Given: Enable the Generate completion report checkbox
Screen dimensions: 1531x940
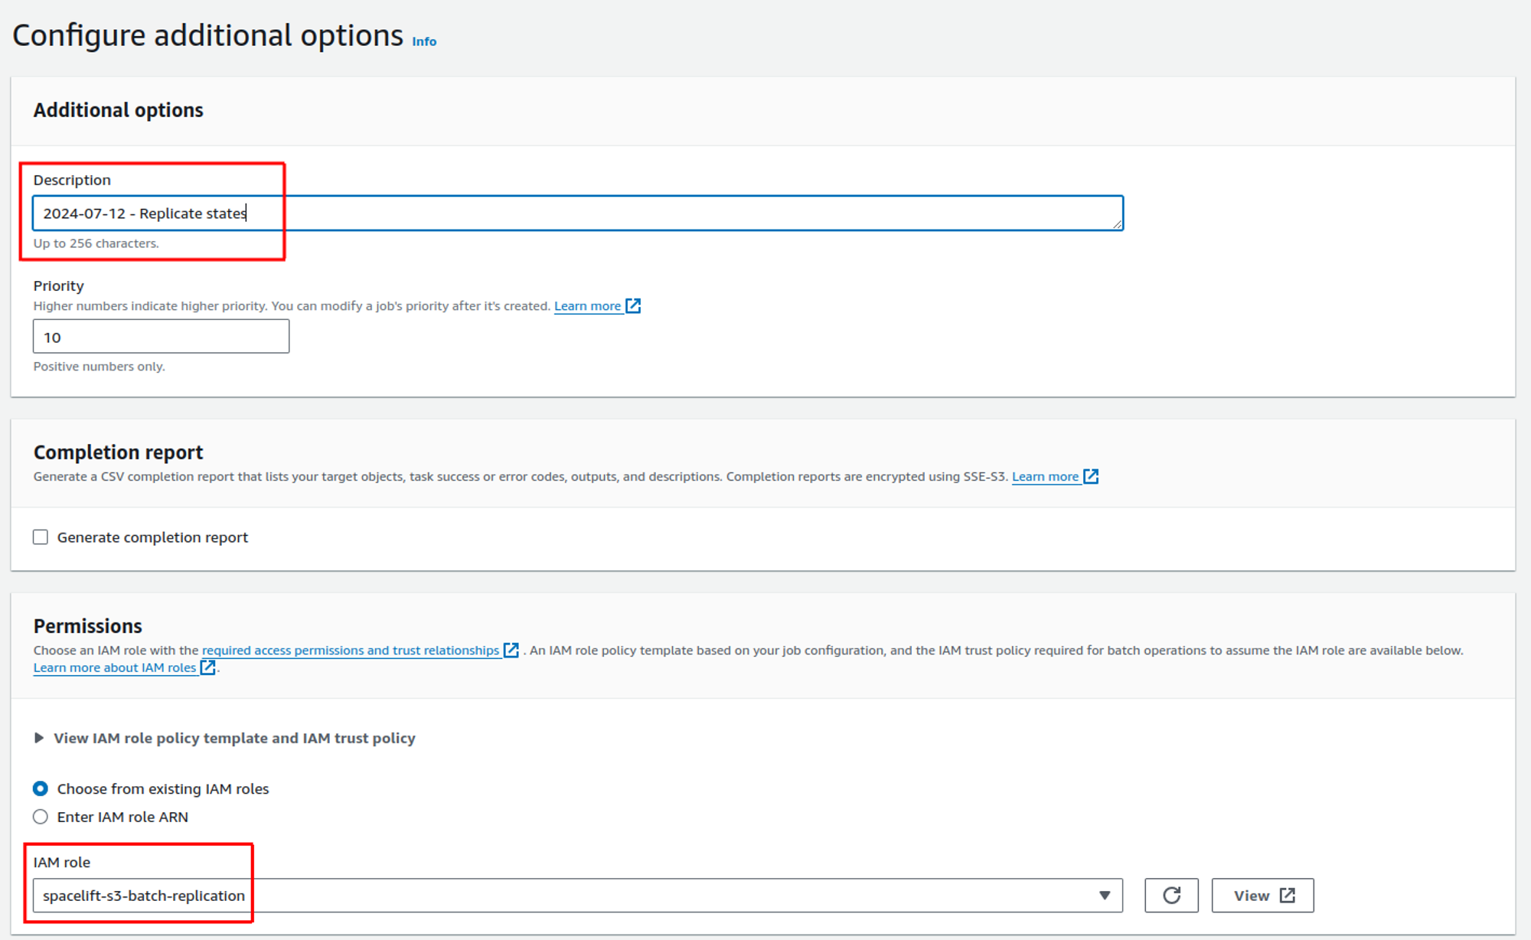Looking at the screenshot, I should pyautogui.click(x=41, y=537).
